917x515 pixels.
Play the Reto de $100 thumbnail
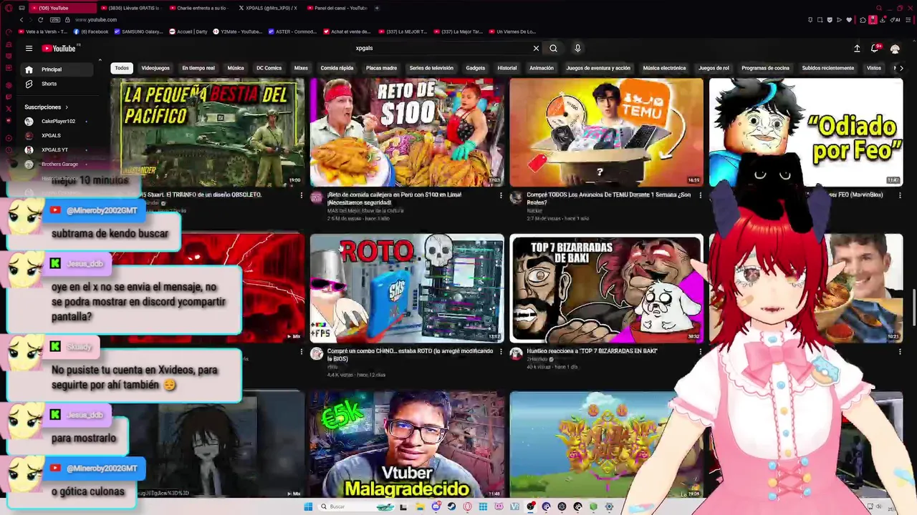click(407, 132)
